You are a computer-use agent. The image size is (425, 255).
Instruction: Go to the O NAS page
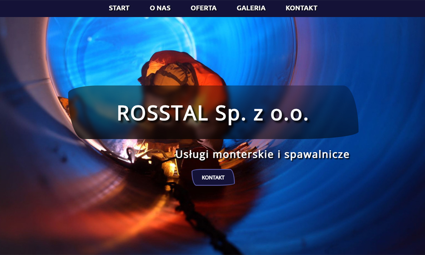(x=160, y=8)
